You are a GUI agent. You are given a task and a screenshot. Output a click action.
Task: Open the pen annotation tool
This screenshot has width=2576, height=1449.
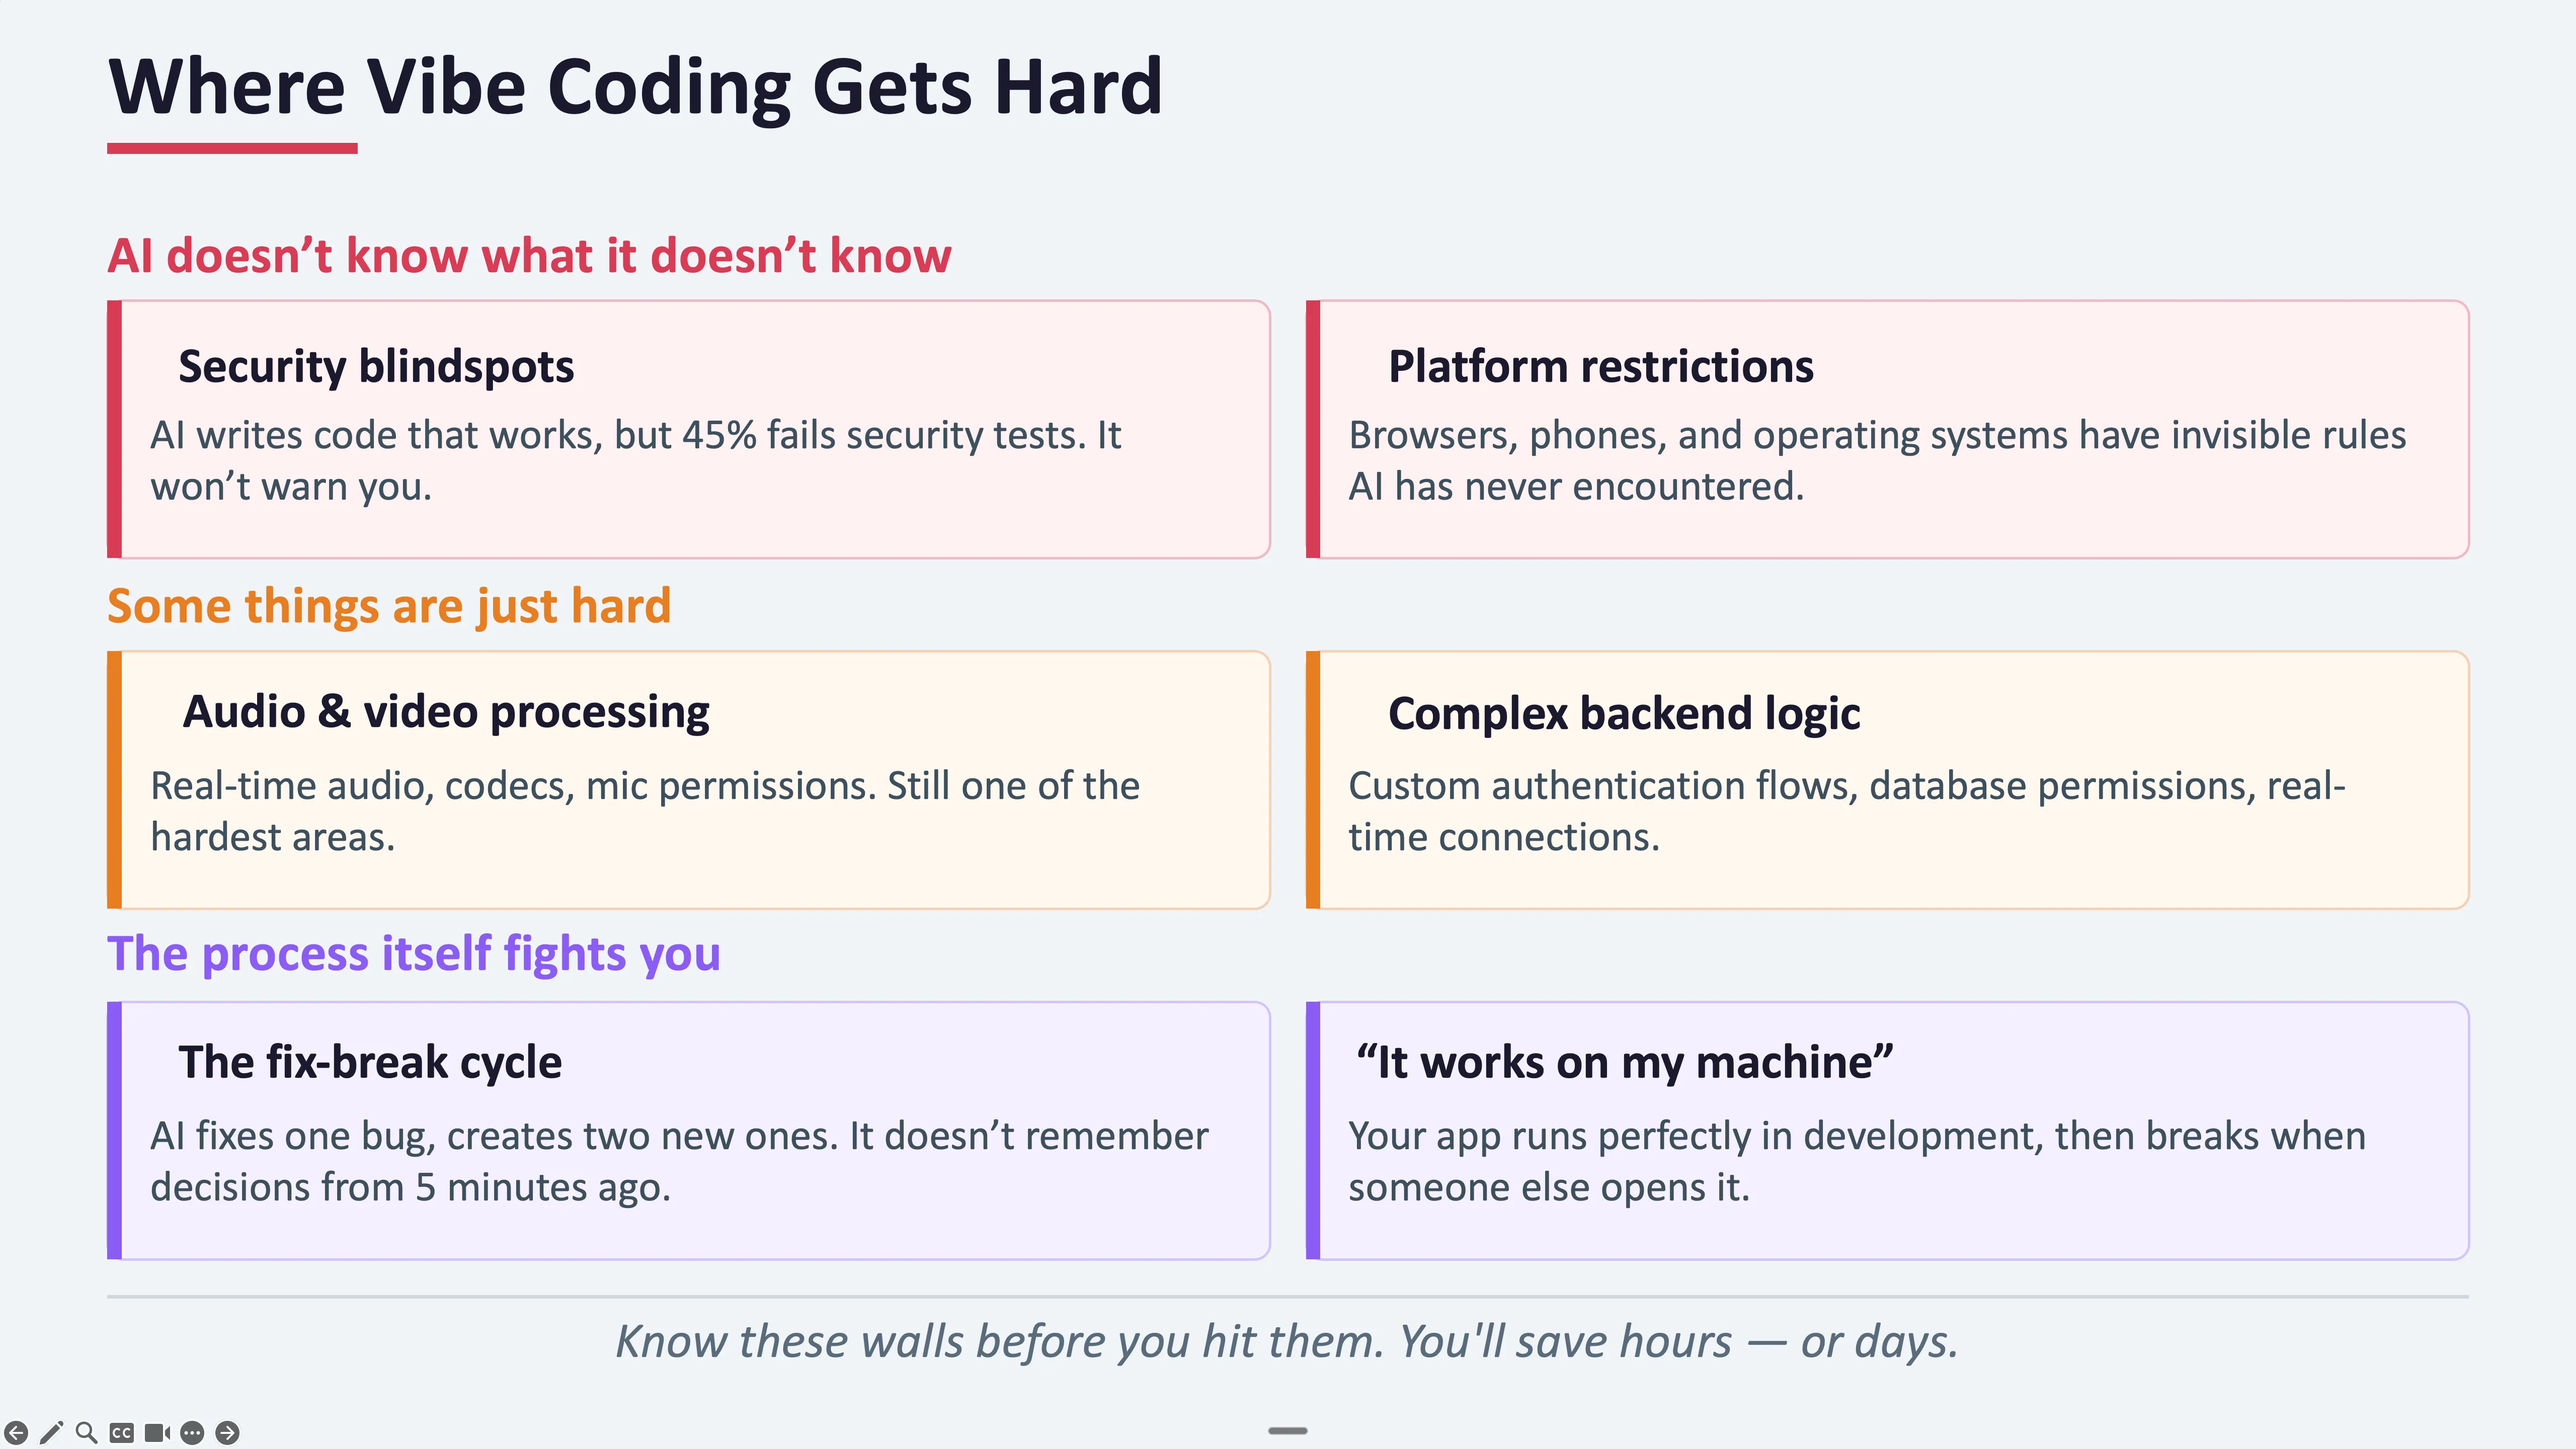pyautogui.click(x=52, y=1432)
